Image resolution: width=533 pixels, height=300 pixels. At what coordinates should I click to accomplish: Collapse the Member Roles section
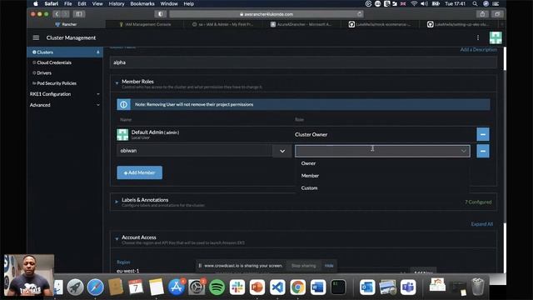pos(117,82)
